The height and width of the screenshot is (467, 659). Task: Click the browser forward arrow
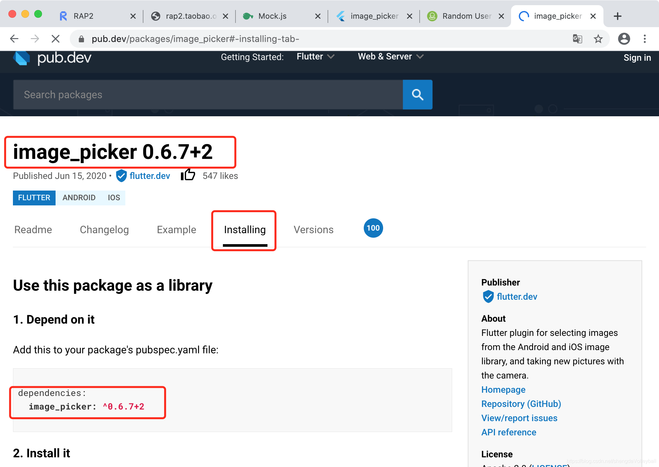pos(35,39)
